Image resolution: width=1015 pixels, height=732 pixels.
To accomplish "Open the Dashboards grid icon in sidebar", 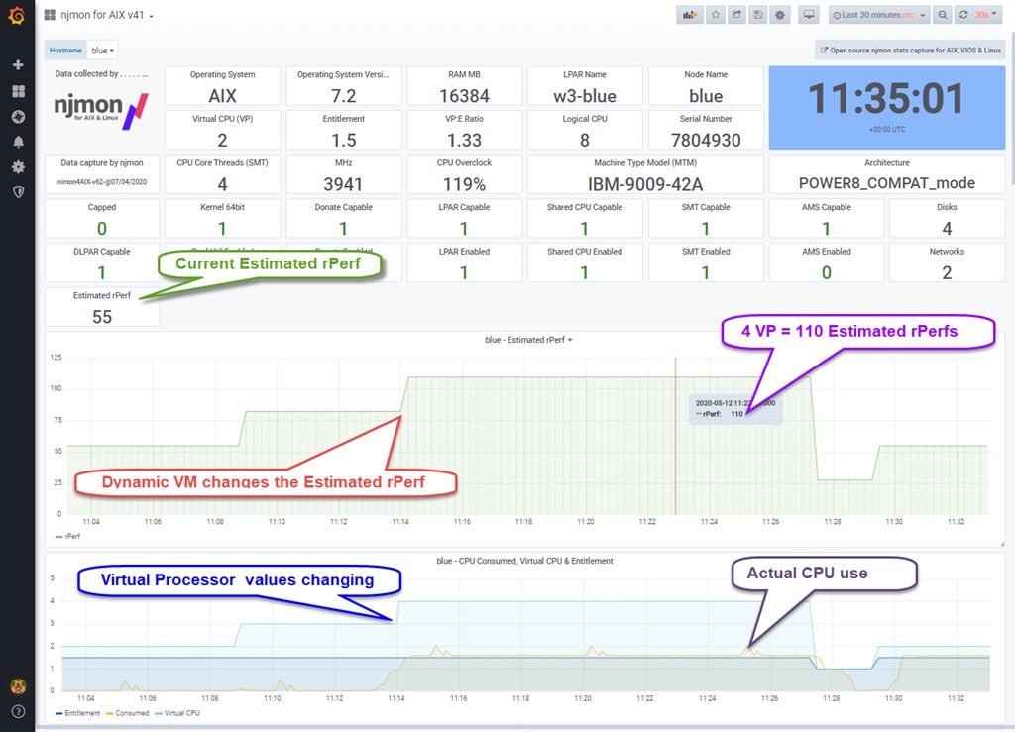I will [18, 91].
